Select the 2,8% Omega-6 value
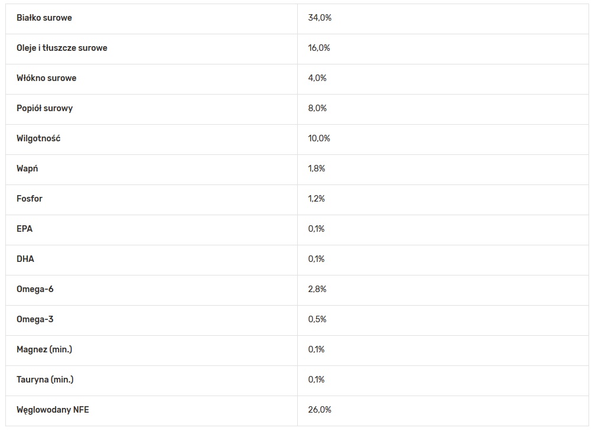 click(x=317, y=289)
